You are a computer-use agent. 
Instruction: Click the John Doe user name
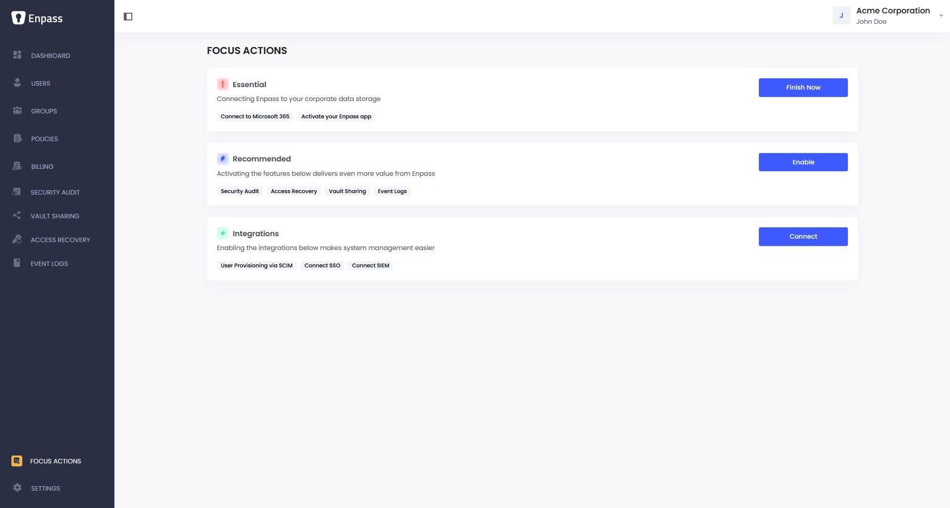[871, 22]
